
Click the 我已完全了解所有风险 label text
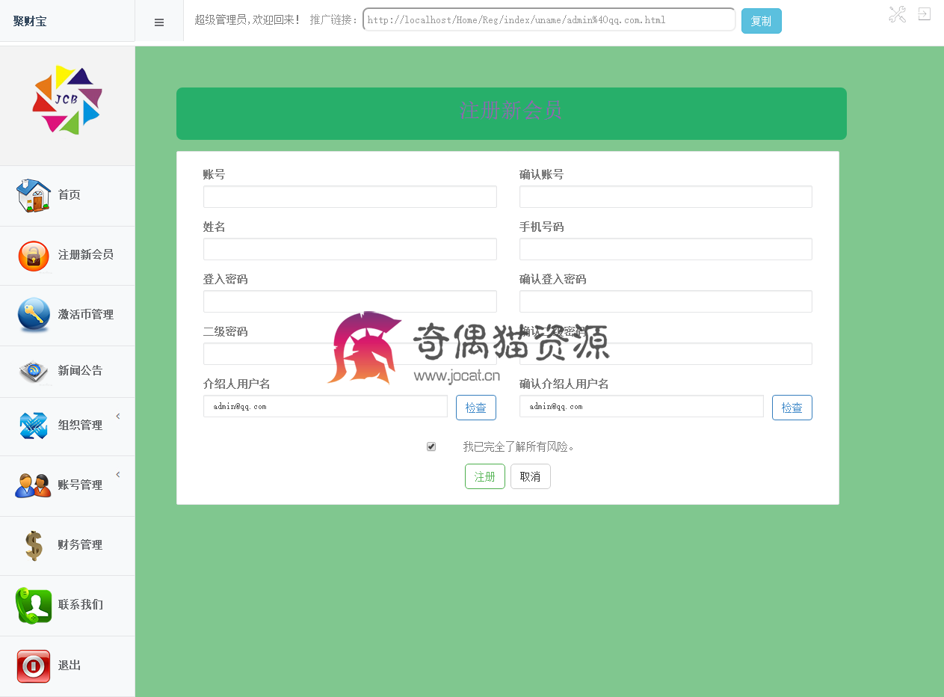click(519, 446)
